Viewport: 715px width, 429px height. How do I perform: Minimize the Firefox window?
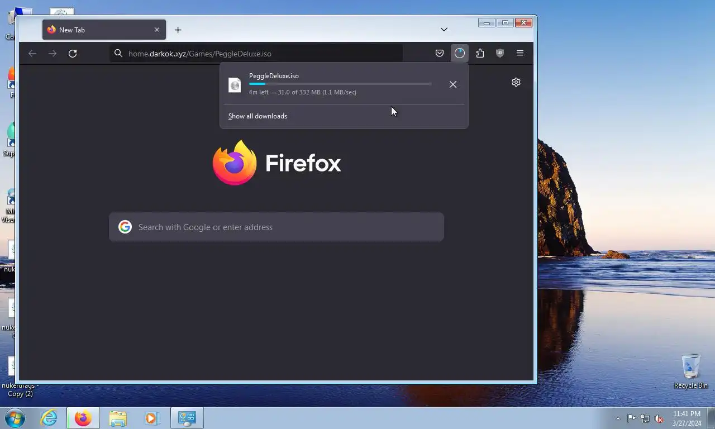[487, 23]
